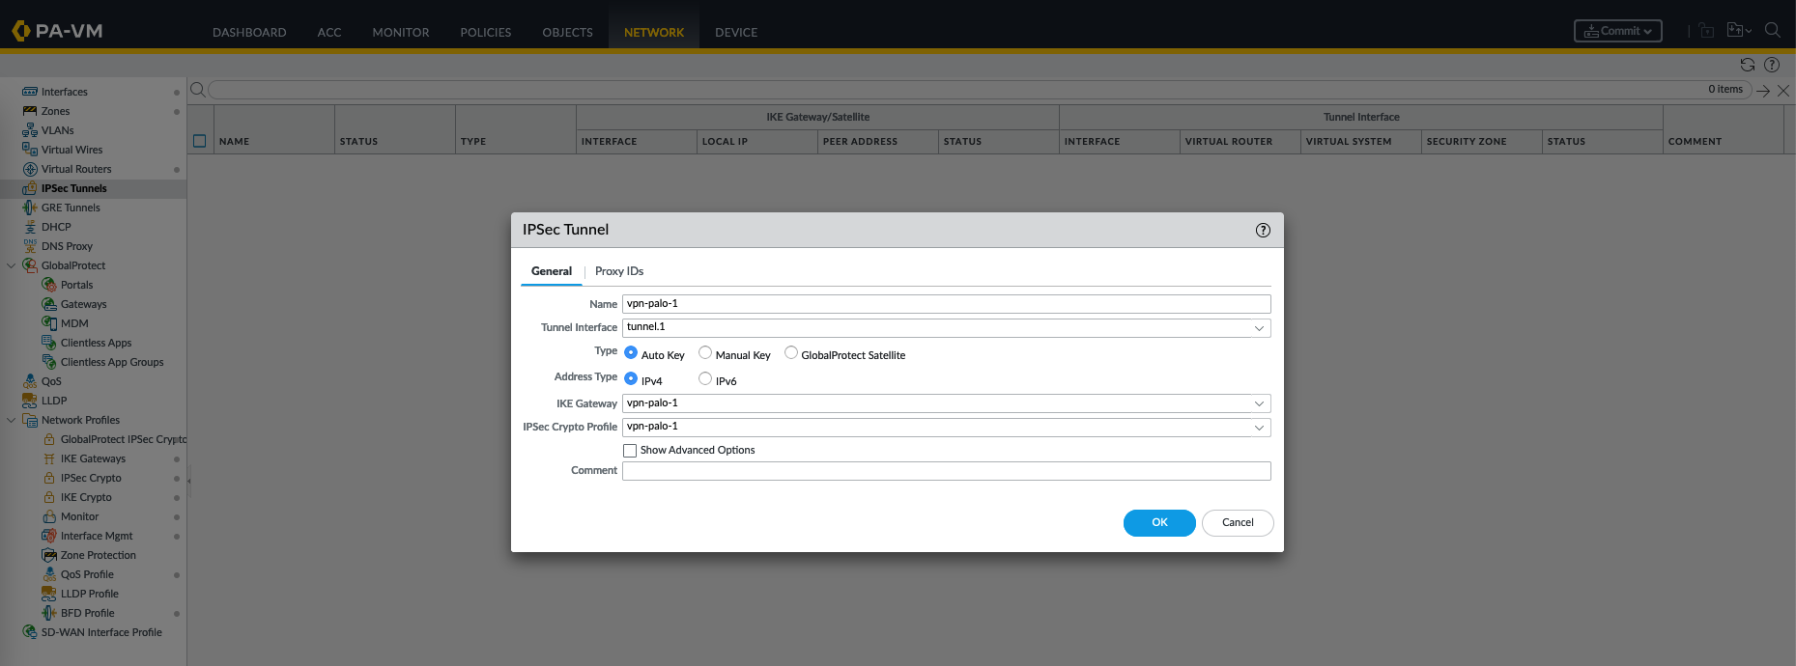Enable Show Advanced Options checkbox
The width and height of the screenshot is (1796, 666).
pos(630,451)
